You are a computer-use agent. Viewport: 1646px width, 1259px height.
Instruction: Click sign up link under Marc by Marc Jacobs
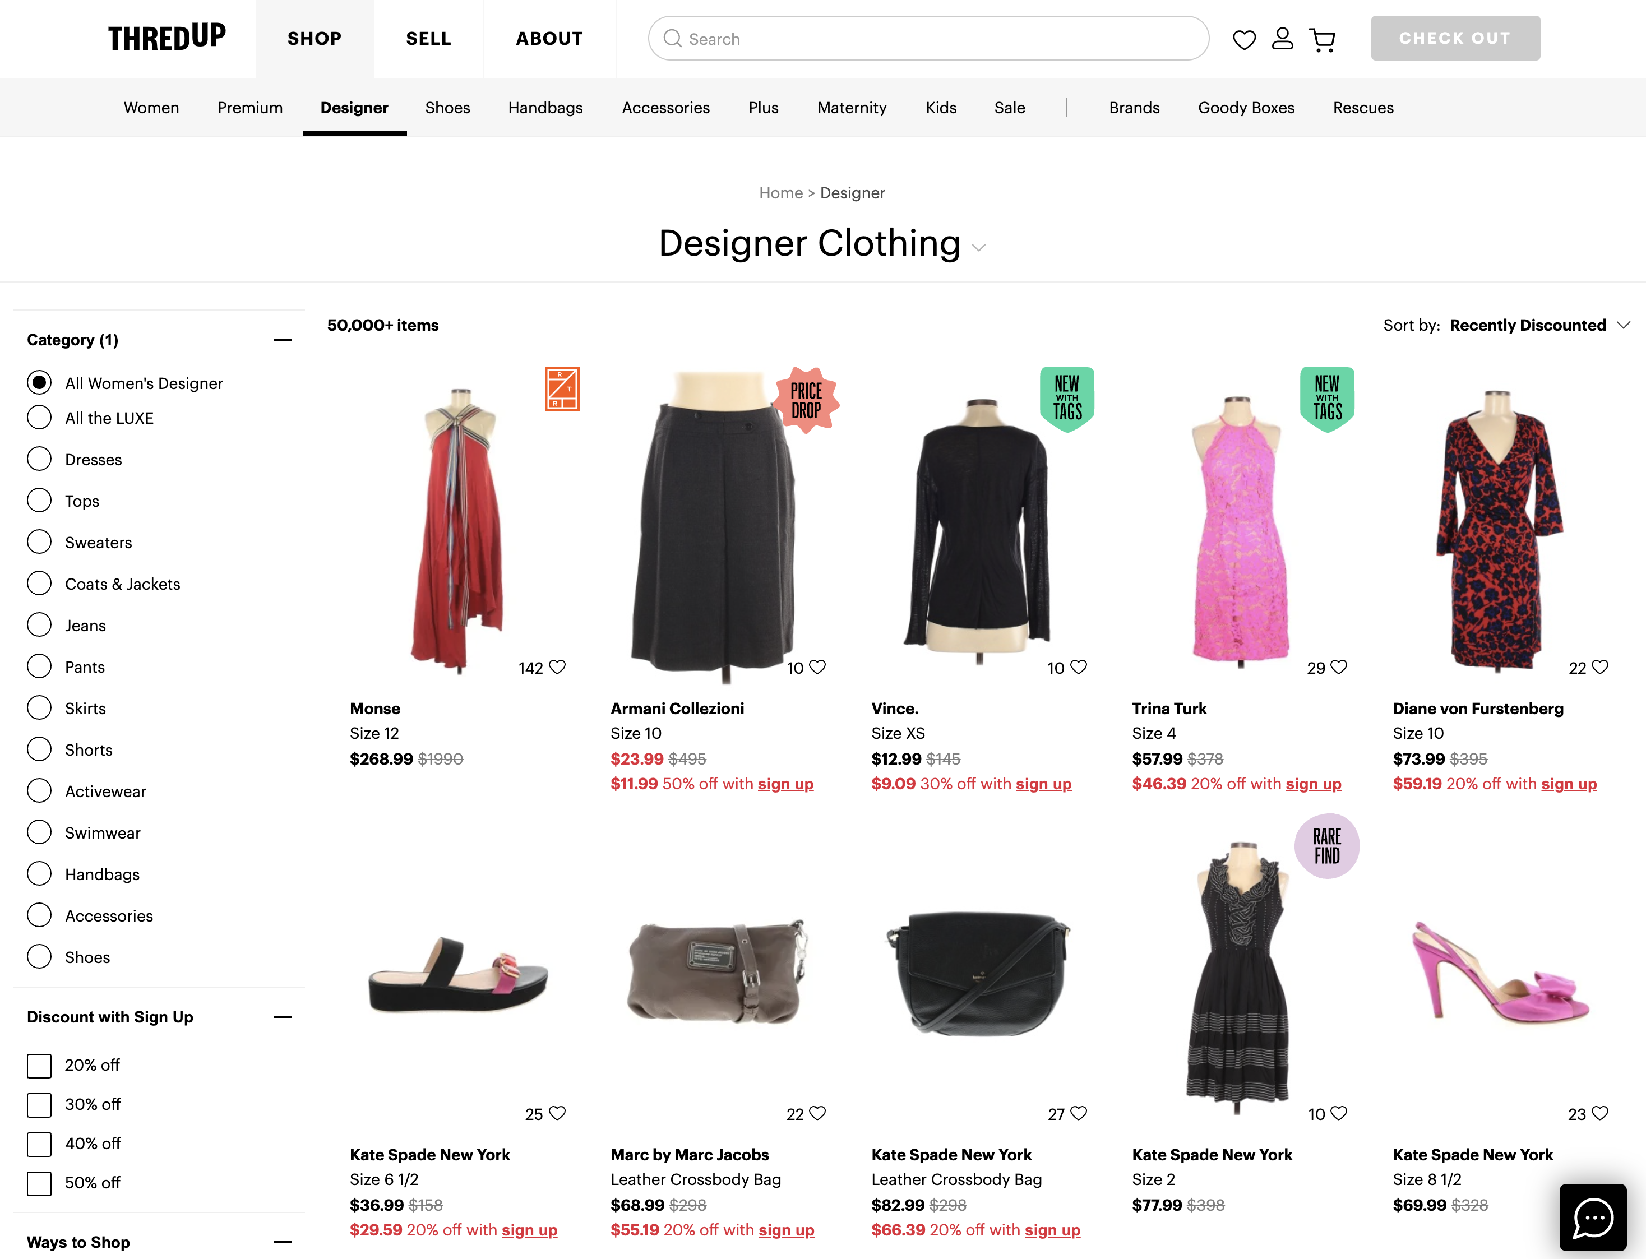click(x=786, y=1230)
